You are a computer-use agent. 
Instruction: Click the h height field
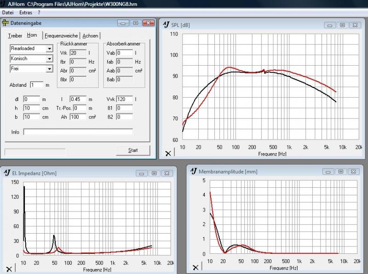31,108
